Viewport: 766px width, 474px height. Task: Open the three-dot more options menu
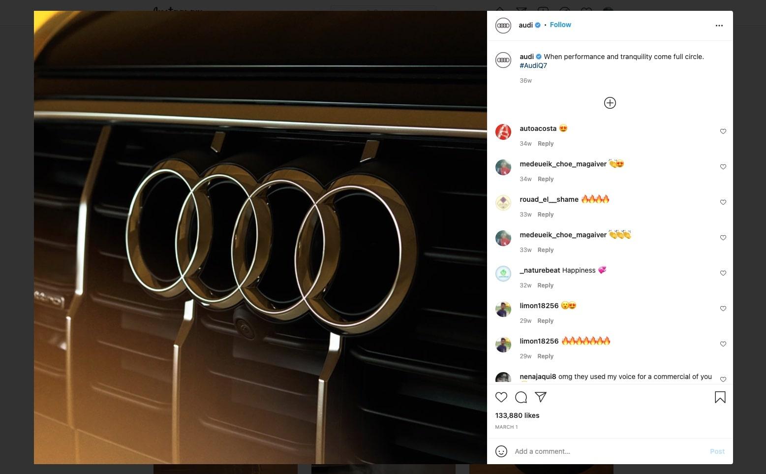719,26
